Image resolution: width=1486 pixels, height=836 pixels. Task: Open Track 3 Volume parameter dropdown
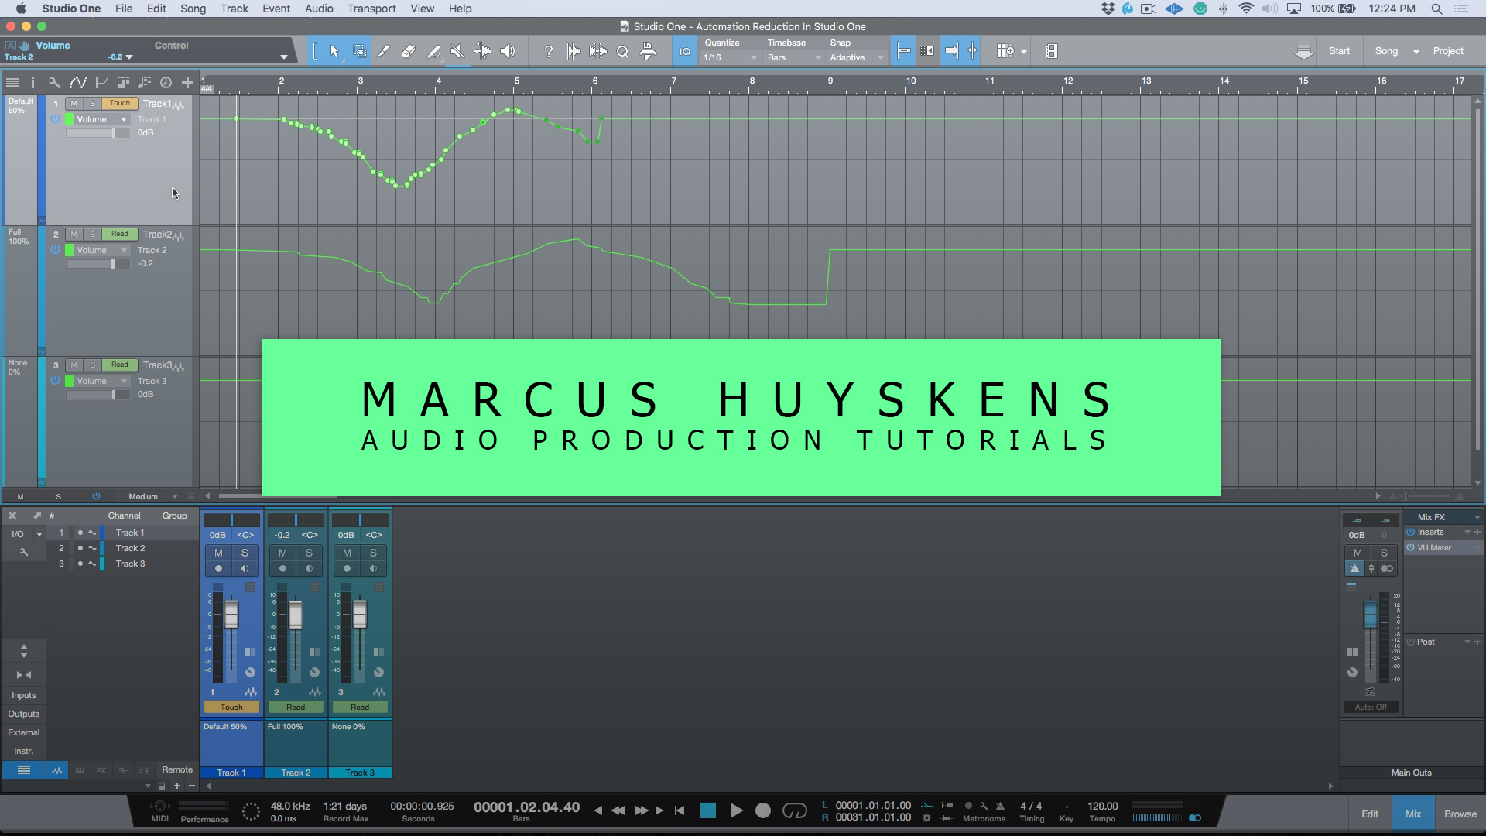pyautogui.click(x=101, y=382)
